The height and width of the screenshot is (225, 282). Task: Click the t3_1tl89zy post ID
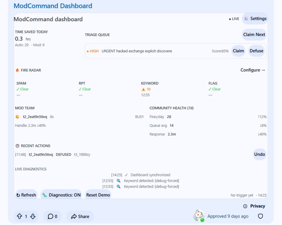tap(82, 154)
